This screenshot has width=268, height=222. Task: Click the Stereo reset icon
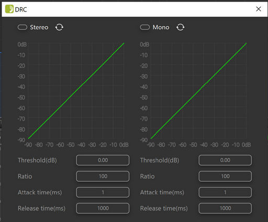click(59, 27)
